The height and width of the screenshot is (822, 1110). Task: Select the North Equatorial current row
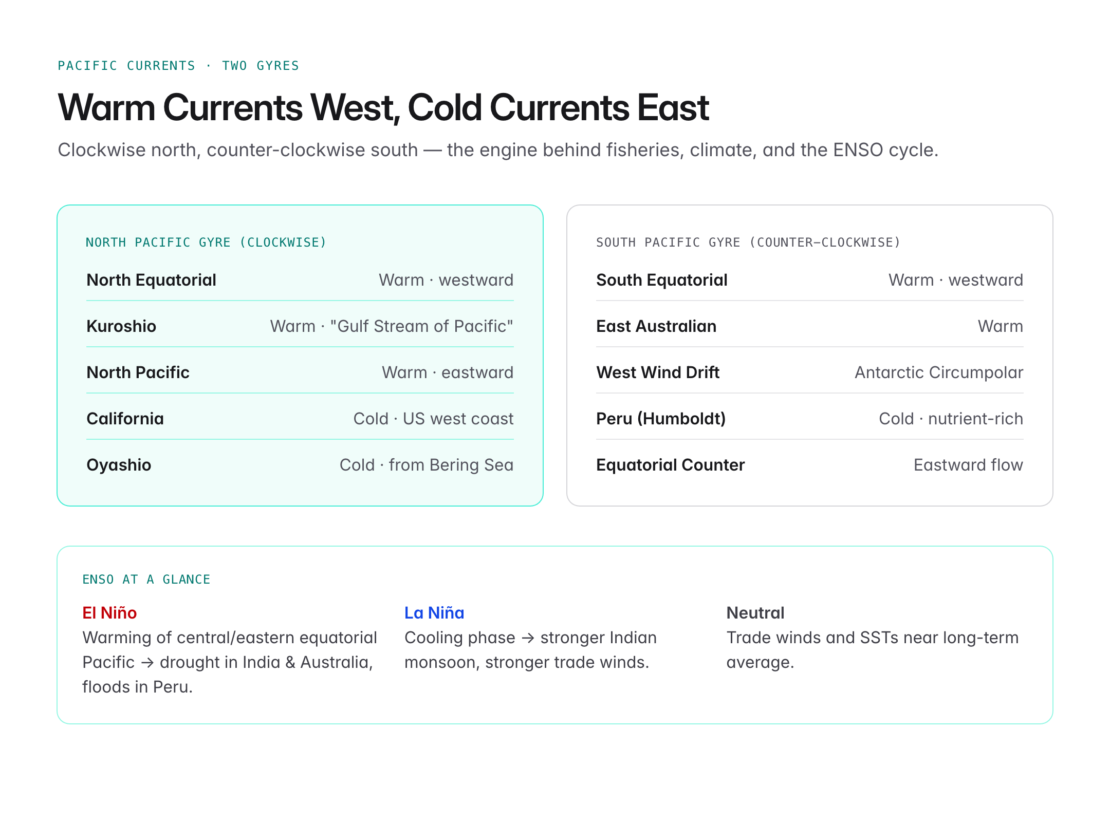point(300,280)
